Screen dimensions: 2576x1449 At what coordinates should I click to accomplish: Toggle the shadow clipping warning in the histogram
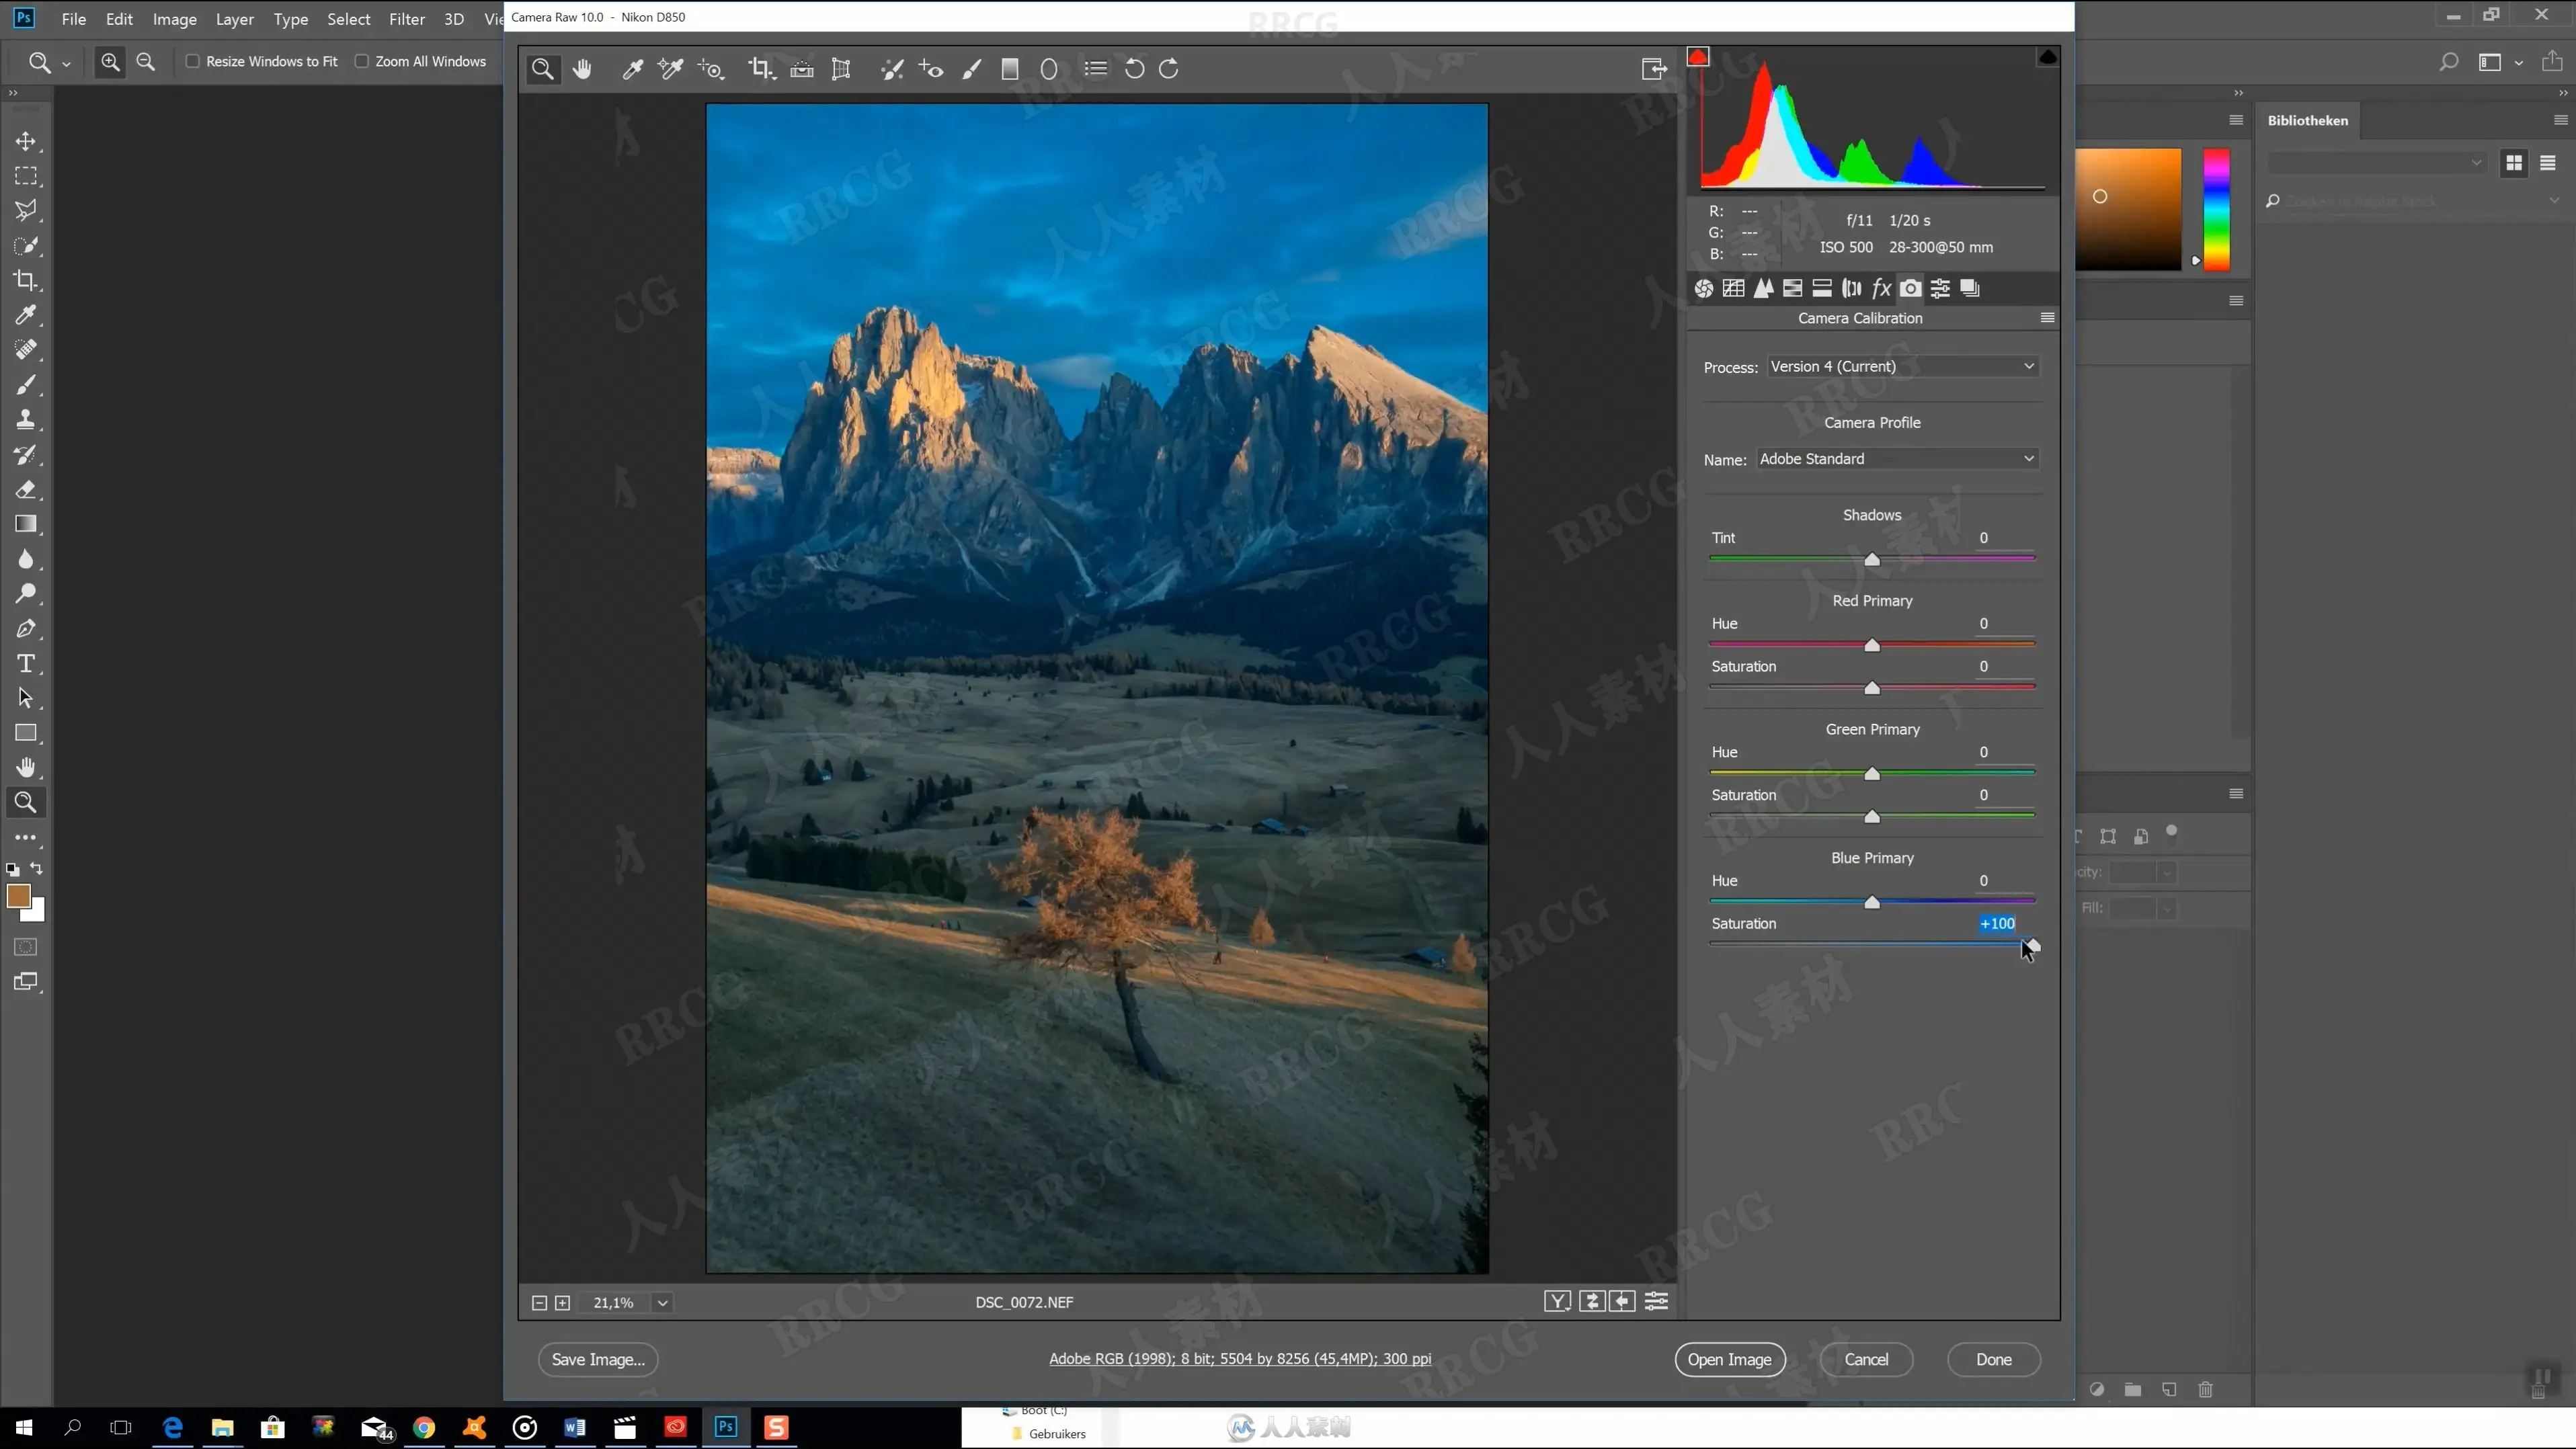(1698, 57)
